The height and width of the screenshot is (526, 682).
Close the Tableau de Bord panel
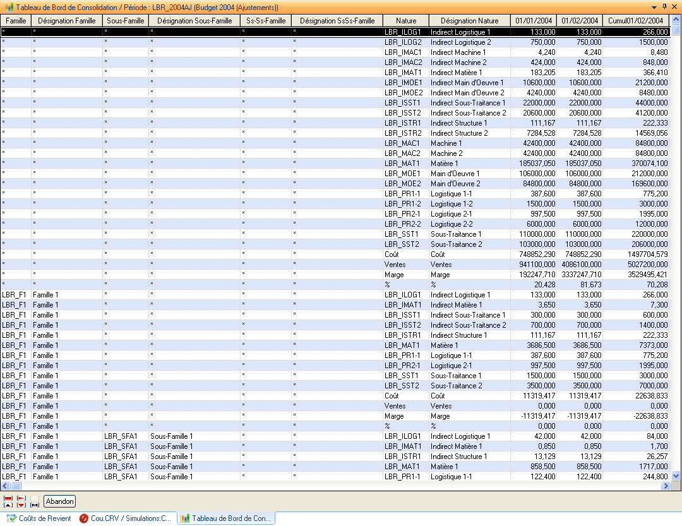[x=674, y=7]
